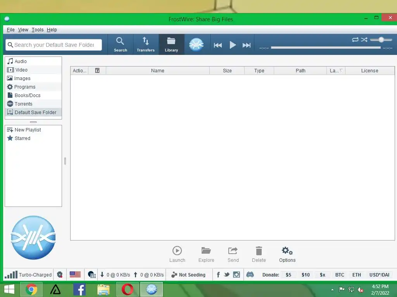This screenshot has width=397, height=297.
Task: Skip to previous track
Action: click(218, 45)
